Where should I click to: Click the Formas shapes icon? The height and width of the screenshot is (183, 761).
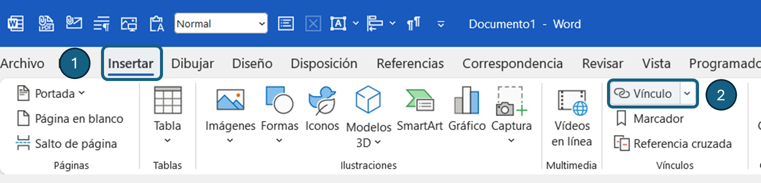tap(279, 100)
